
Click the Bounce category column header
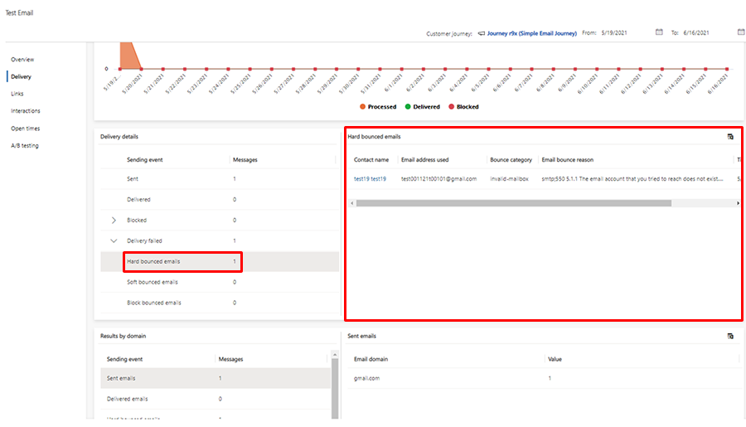[511, 160]
